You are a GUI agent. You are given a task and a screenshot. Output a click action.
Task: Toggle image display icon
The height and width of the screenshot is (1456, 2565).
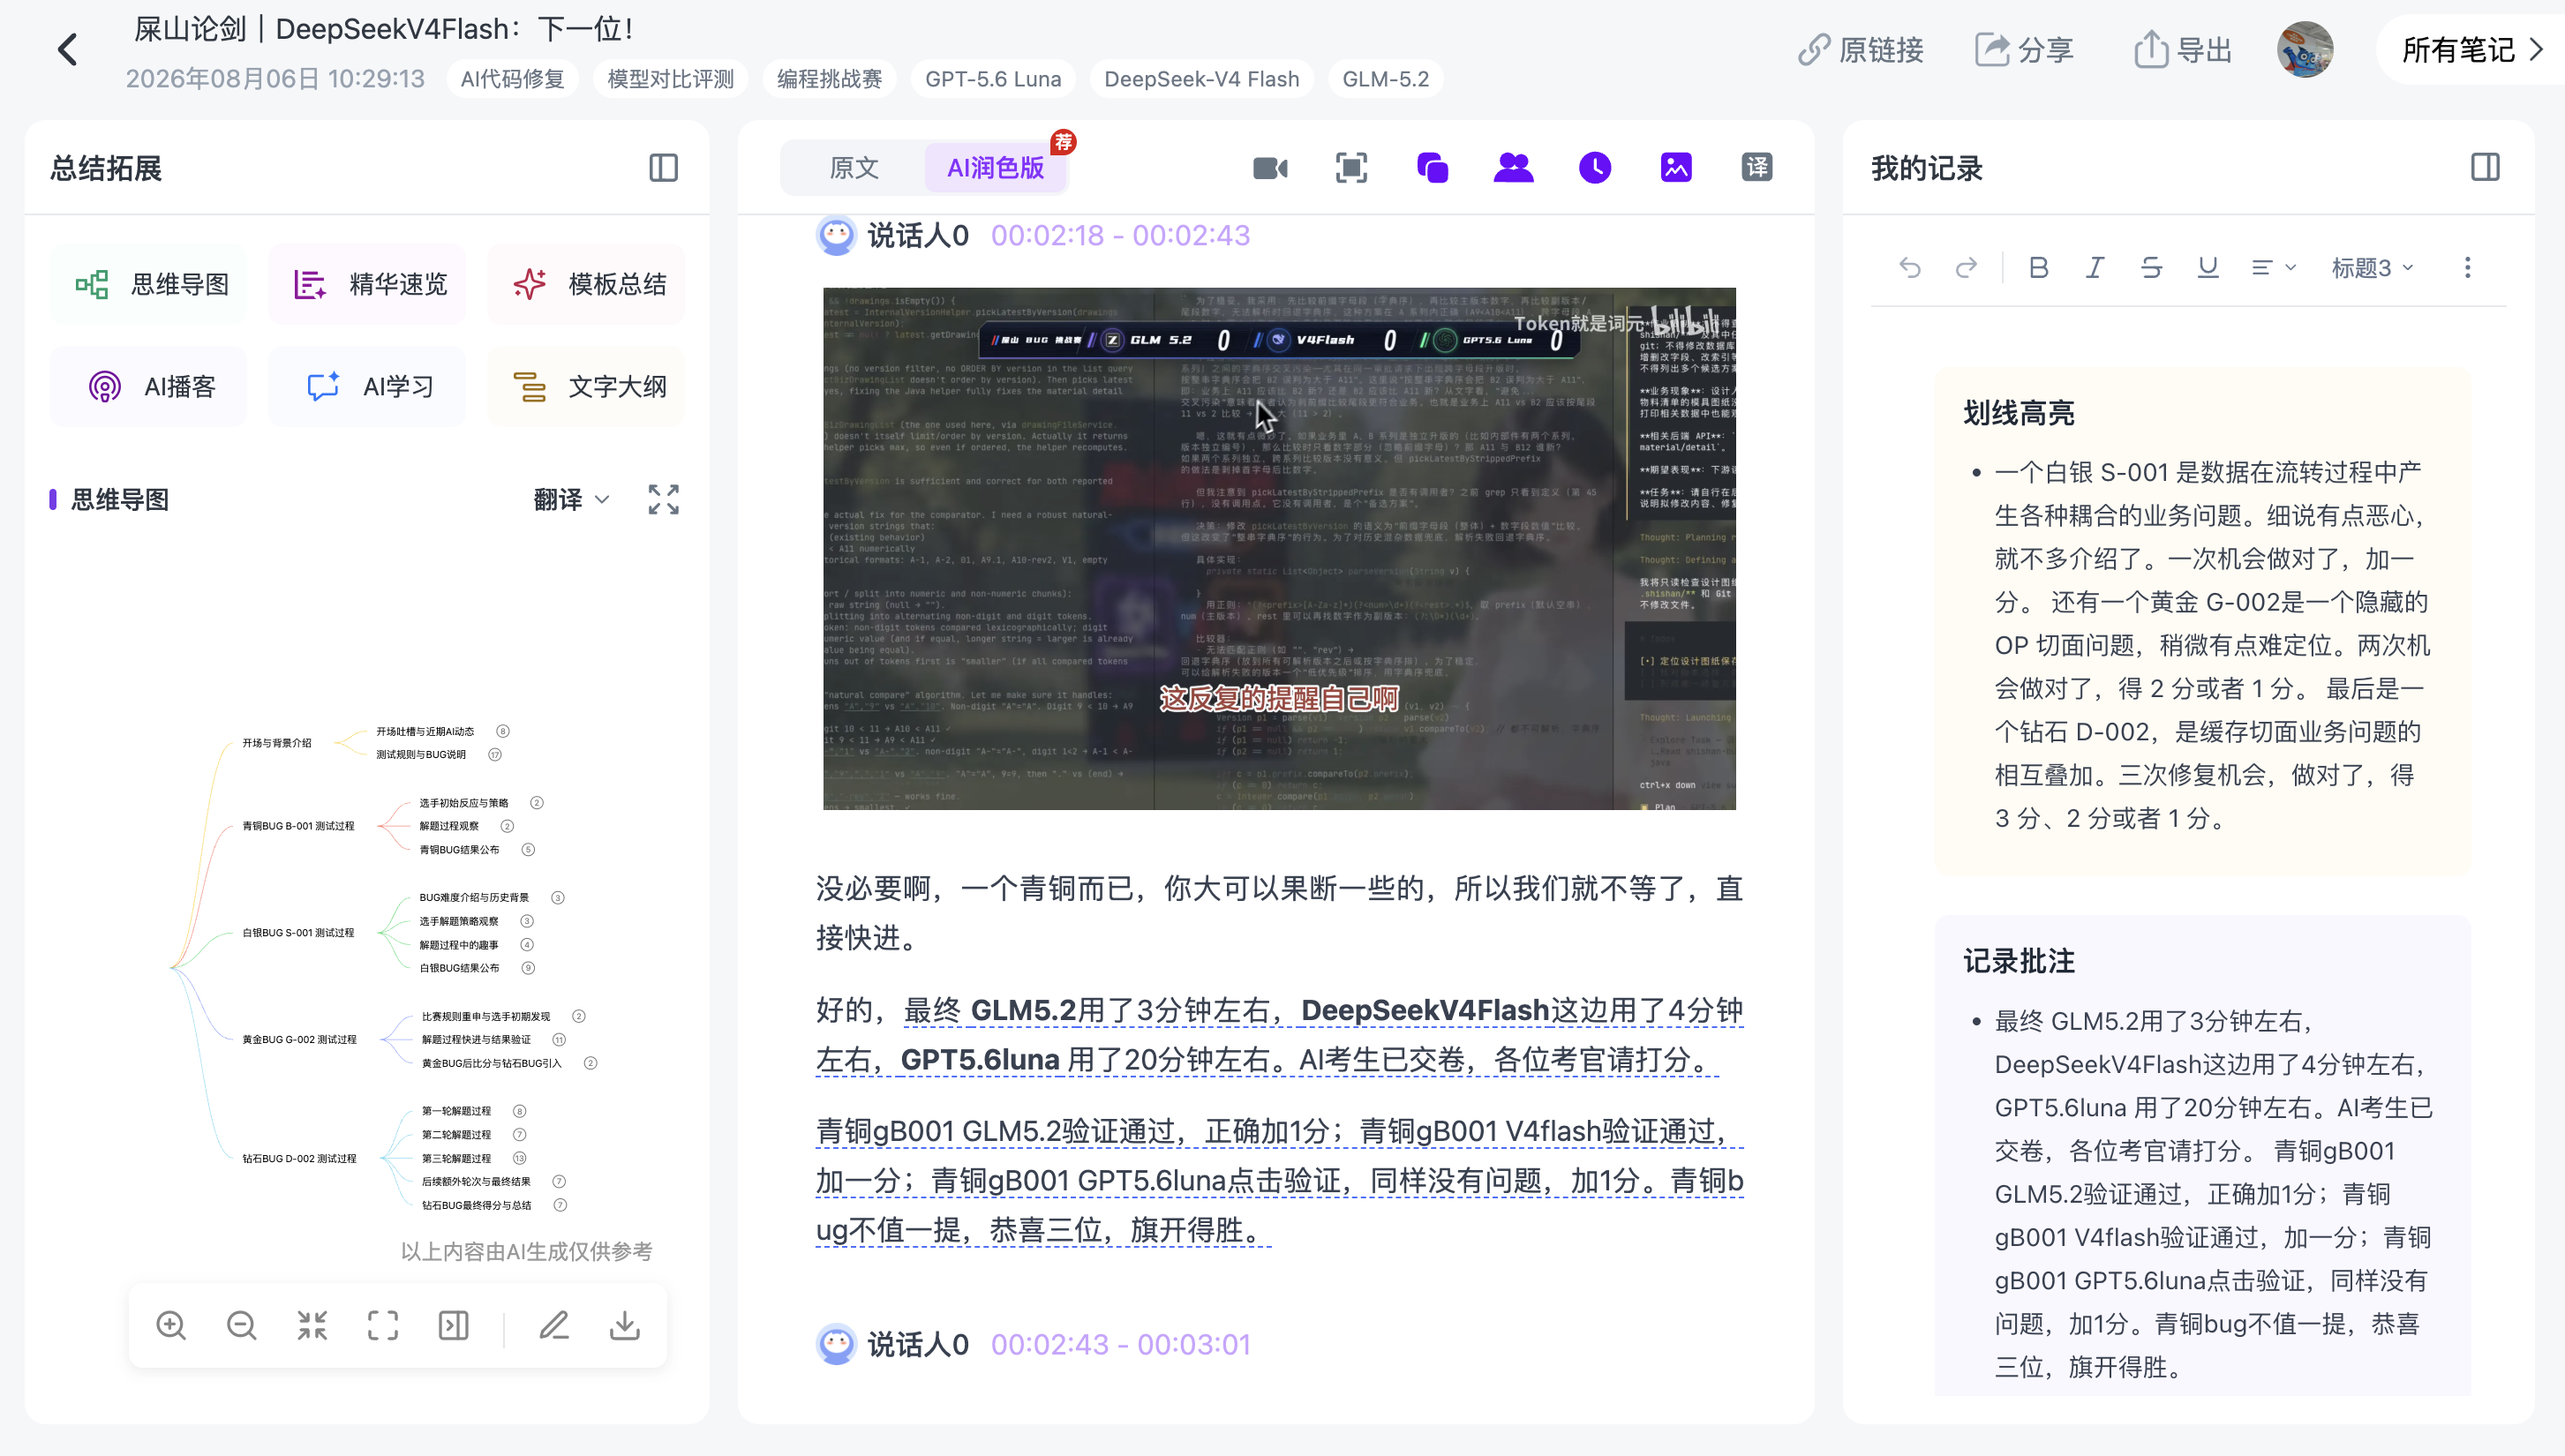(x=1676, y=167)
